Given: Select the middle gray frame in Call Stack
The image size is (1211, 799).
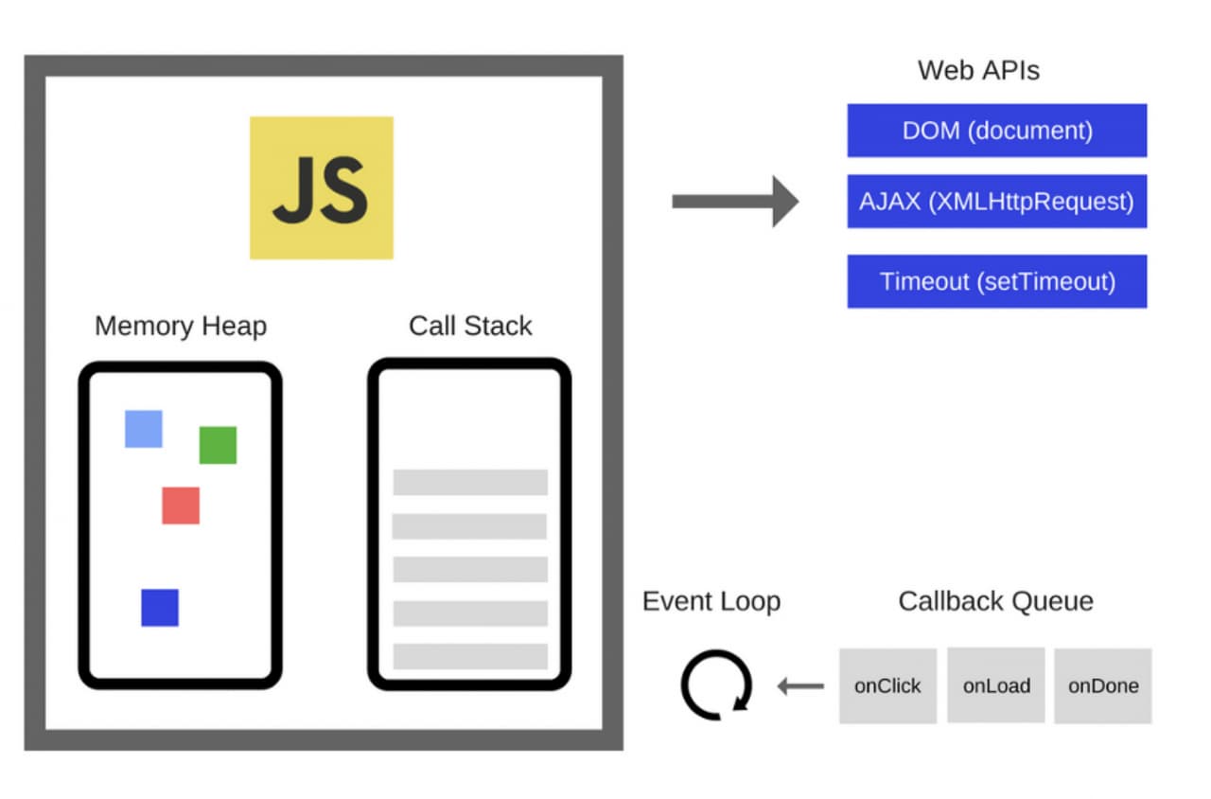Looking at the screenshot, I should [470, 569].
